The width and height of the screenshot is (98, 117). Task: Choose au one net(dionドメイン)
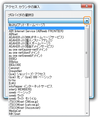click(46, 53)
